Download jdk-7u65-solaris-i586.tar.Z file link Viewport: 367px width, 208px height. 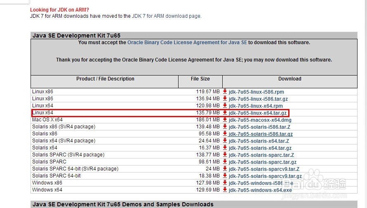pos(259,127)
